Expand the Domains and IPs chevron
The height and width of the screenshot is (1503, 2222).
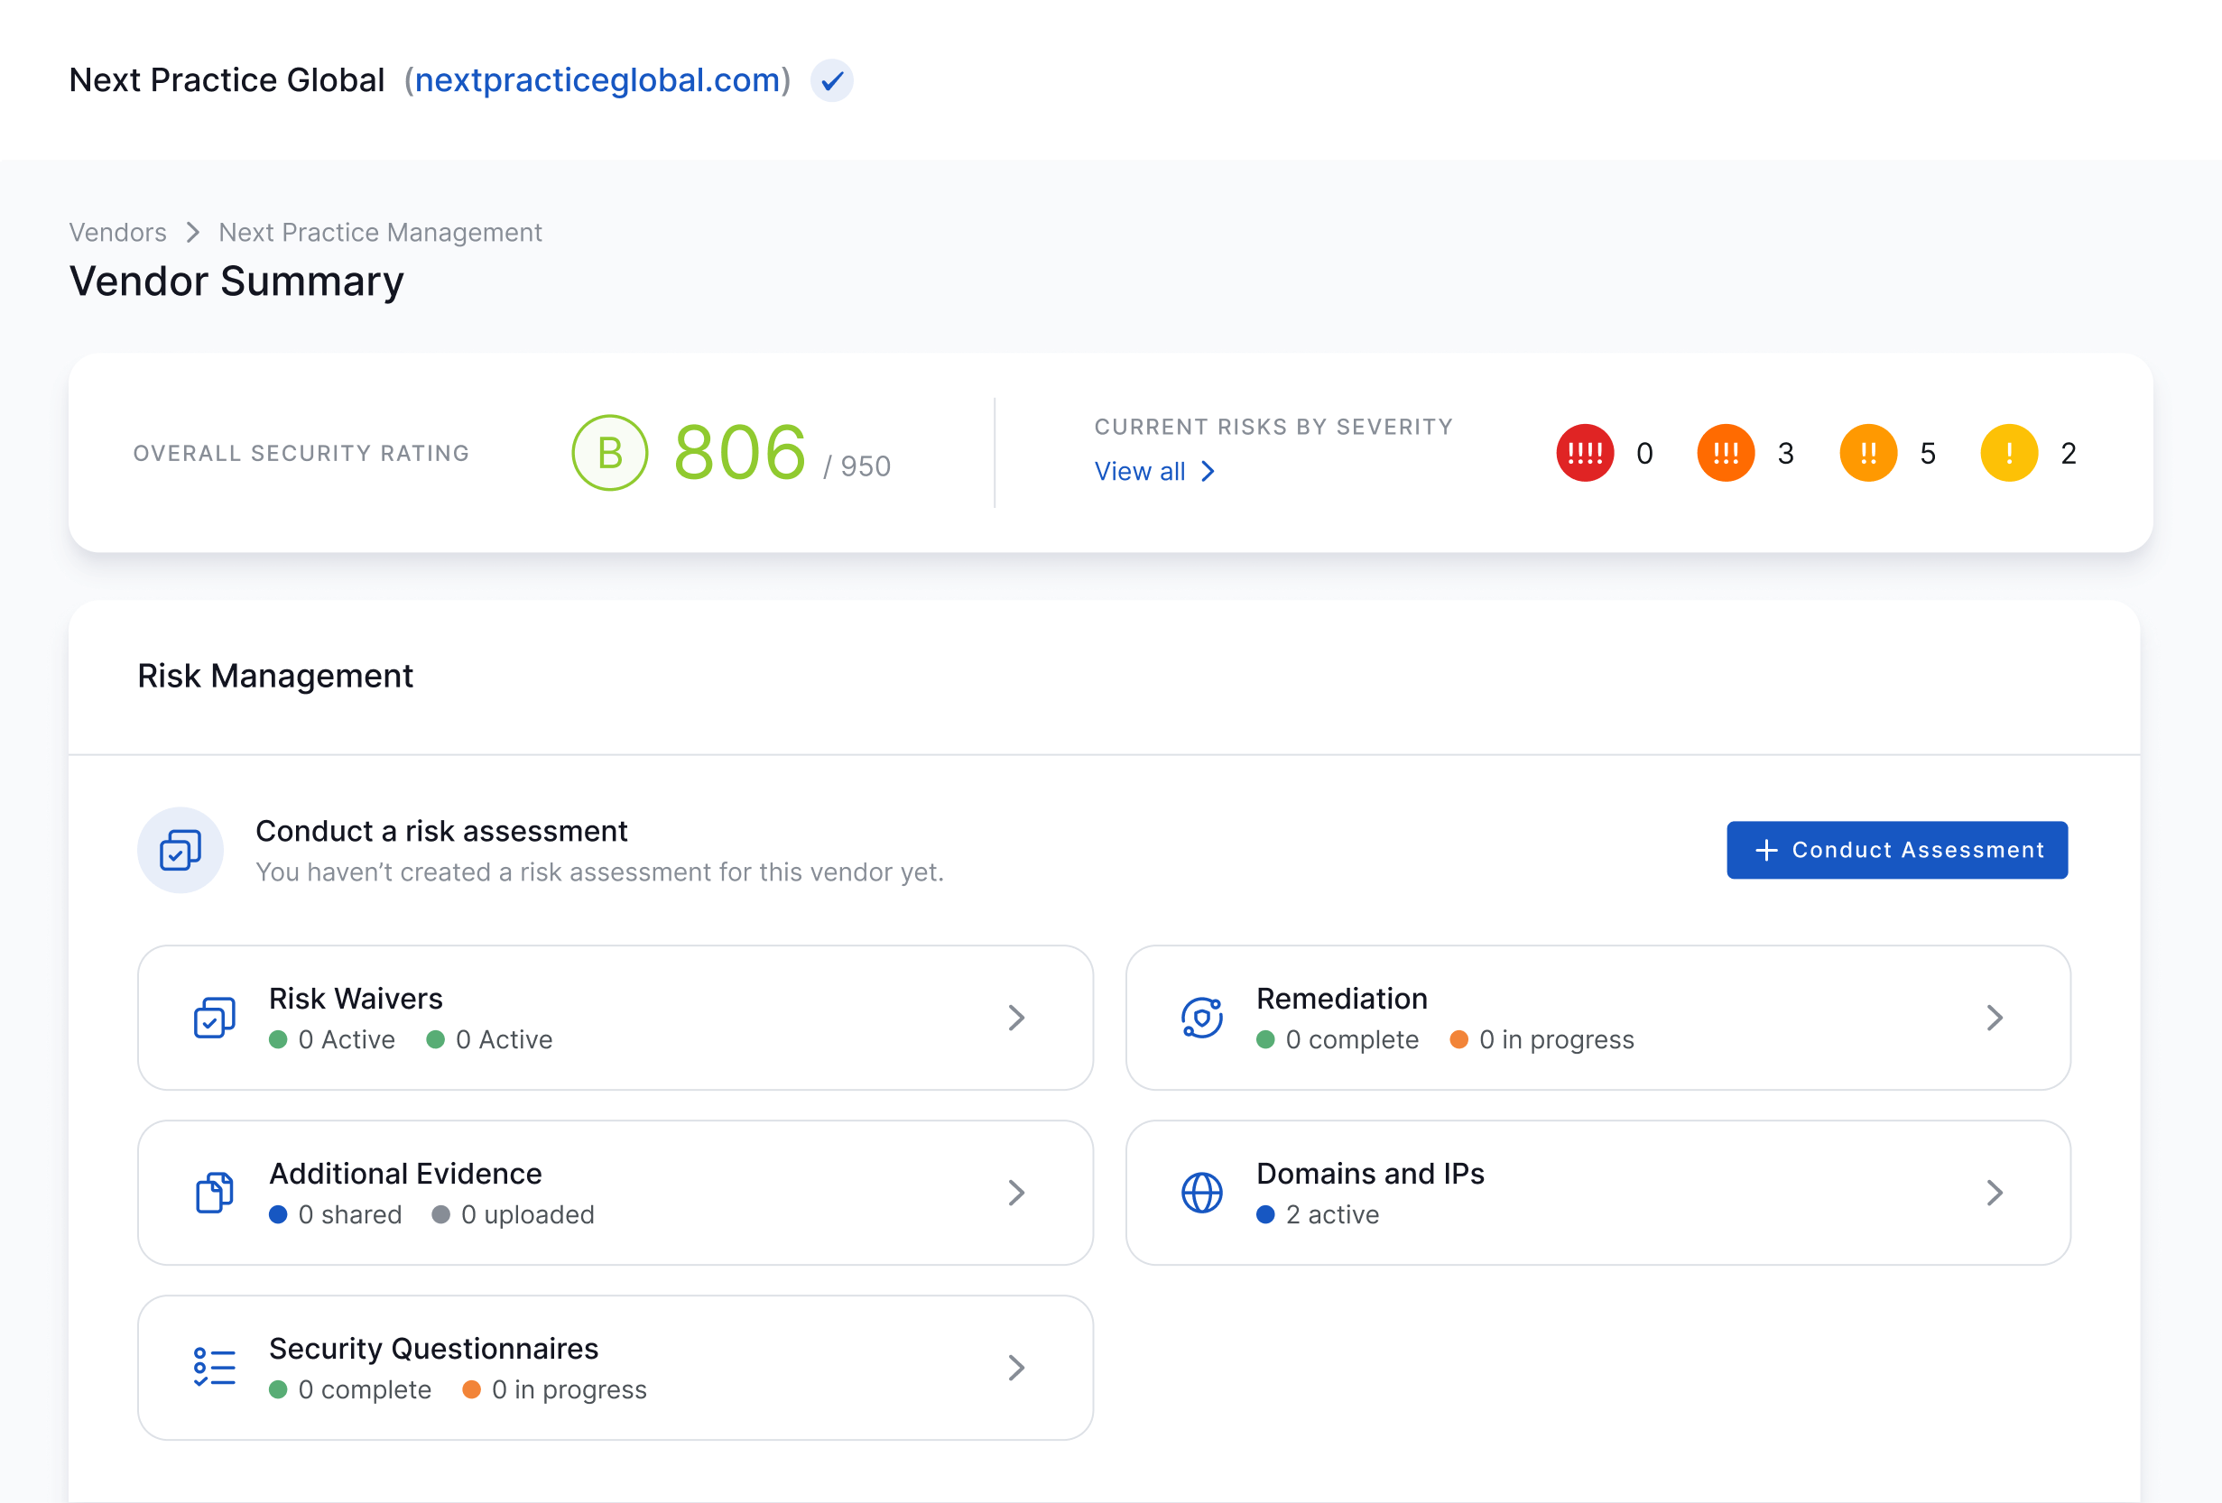click(x=1994, y=1193)
